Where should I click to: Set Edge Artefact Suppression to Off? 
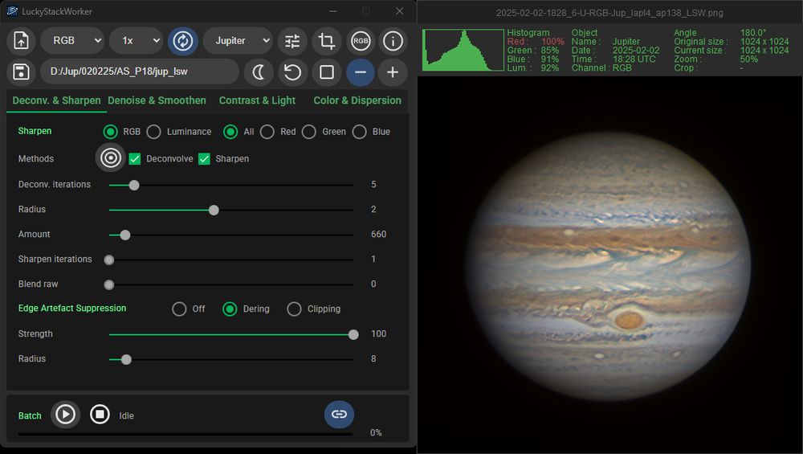pyautogui.click(x=179, y=309)
